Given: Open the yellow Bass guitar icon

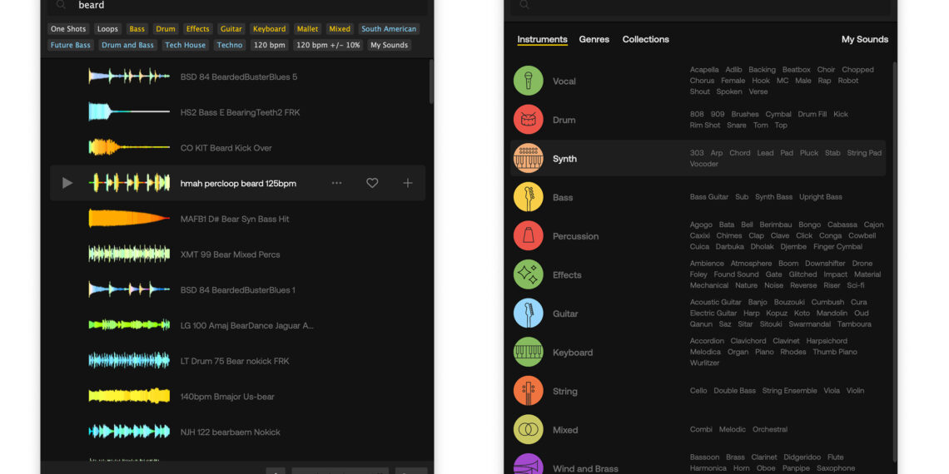Looking at the screenshot, I should [528, 197].
